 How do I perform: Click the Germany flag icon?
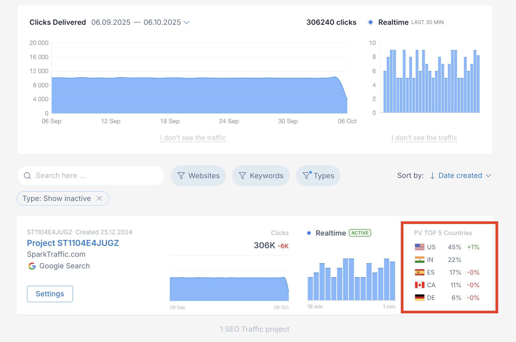tap(419, 298)
